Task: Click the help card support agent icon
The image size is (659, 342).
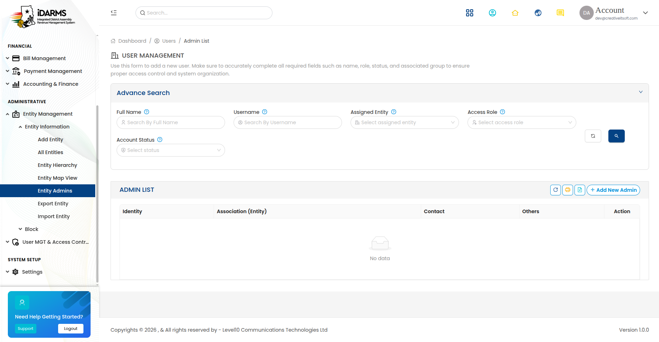Action: 22,302
